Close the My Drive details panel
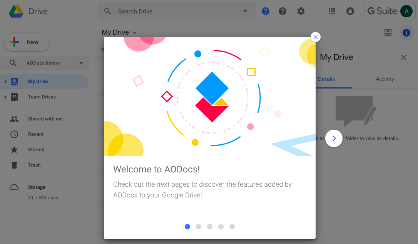418x244 pixels. tap(404, 57)
